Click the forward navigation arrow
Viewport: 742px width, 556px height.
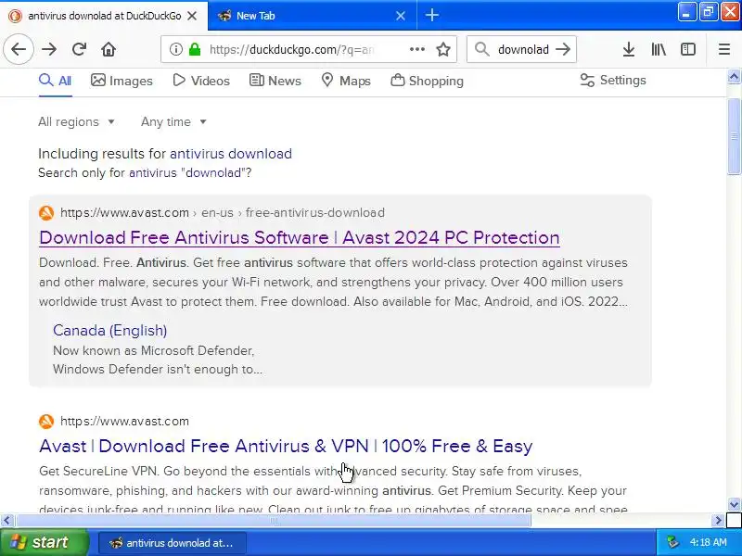tap(49, 49)
